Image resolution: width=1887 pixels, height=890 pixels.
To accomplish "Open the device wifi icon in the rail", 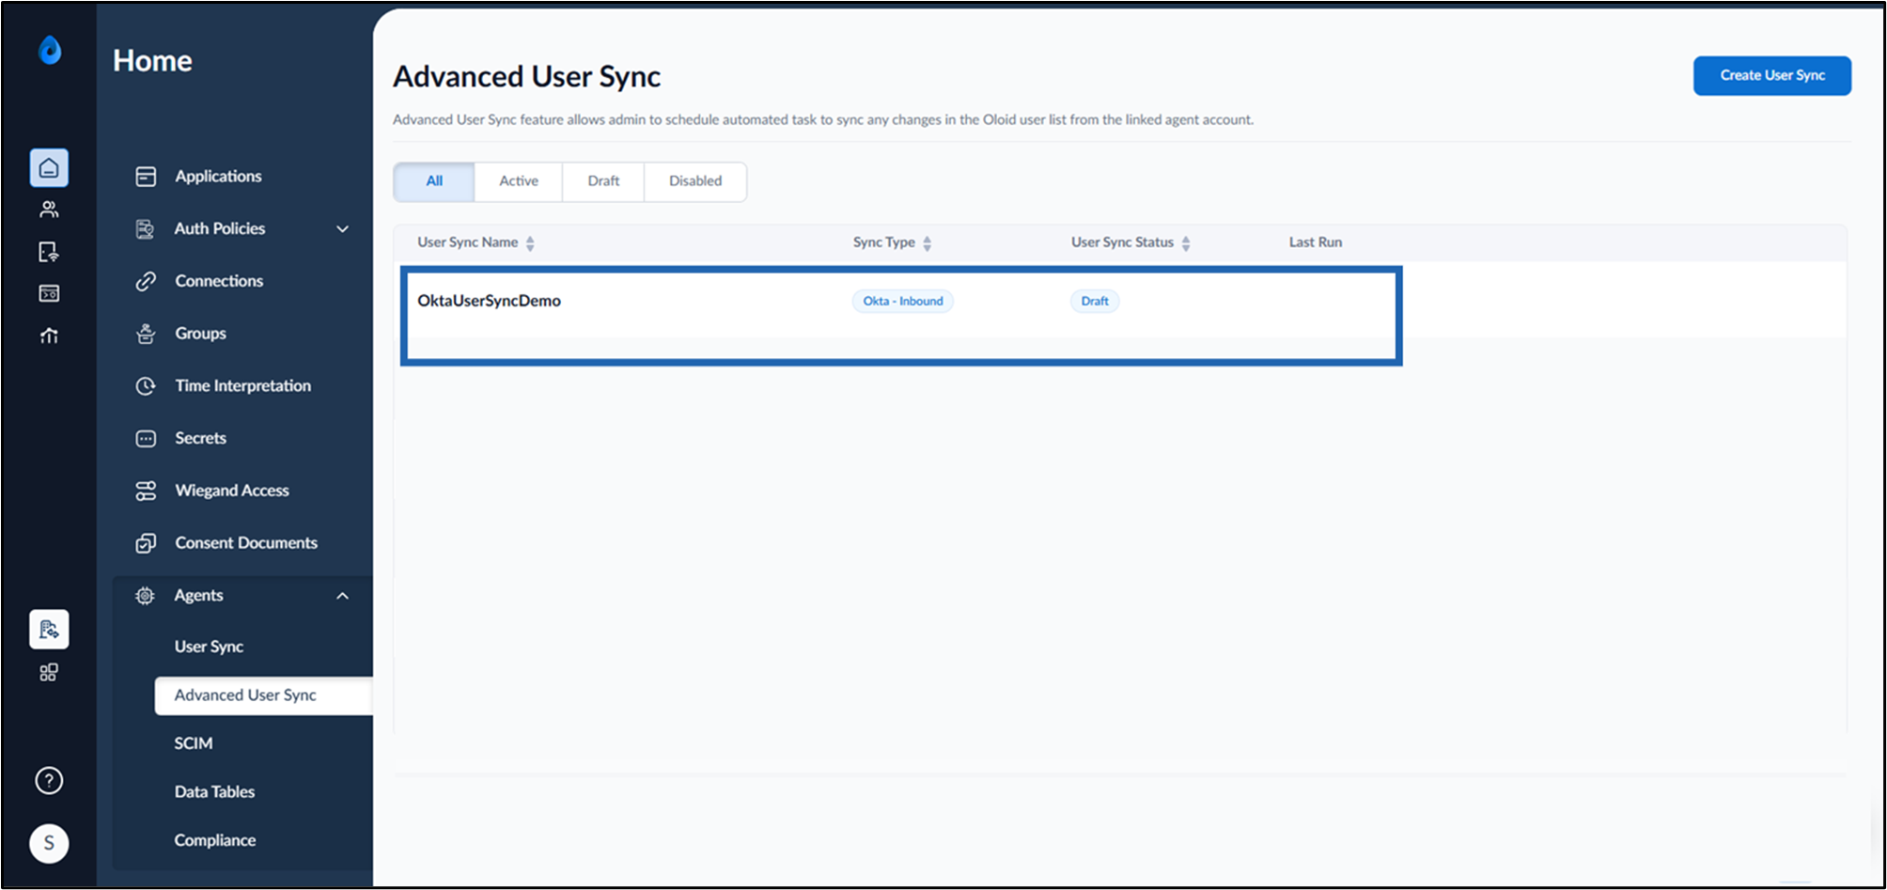I will point(49,252).
